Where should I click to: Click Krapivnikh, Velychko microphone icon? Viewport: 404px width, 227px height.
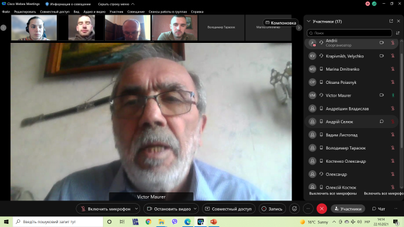point(393,56)
